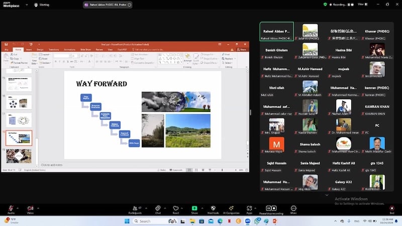Open the More options menu
Viewport: 402px width, 226px height.
point(293,208)
